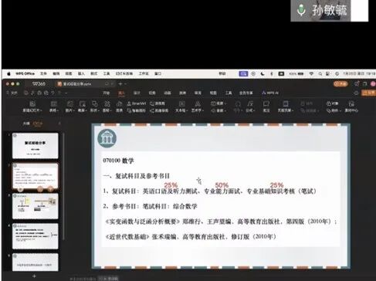Switch to the Home (开始) ribbon tab
This screenshot has width=376, height=281.
[x=107, y=93]
